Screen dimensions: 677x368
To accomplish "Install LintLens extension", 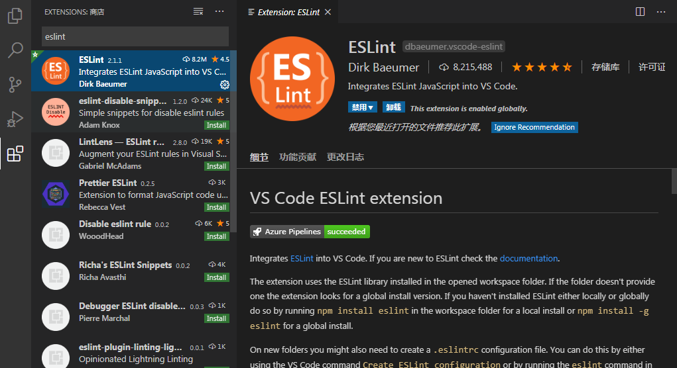I will point(216,166).
